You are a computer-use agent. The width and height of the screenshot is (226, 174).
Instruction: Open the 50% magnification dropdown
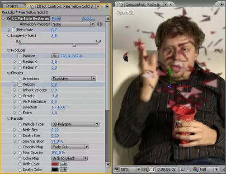(130, 169)
